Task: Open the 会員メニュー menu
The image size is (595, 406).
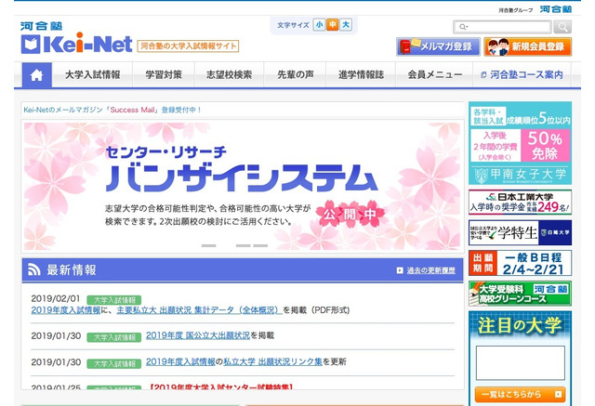Action: point(434,75)
